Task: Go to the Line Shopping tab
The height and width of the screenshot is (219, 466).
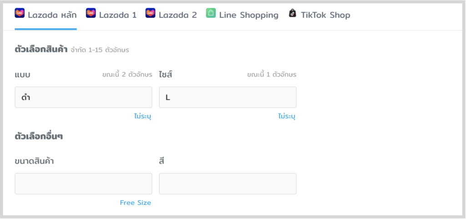Action: pos(248,15)
